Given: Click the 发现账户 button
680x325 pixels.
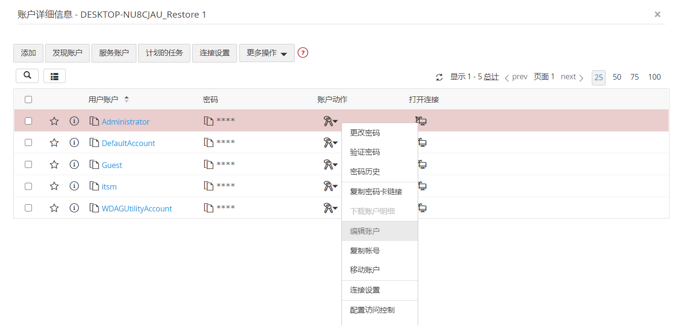Looking at the screenshot, I should (x=67, y=53).
